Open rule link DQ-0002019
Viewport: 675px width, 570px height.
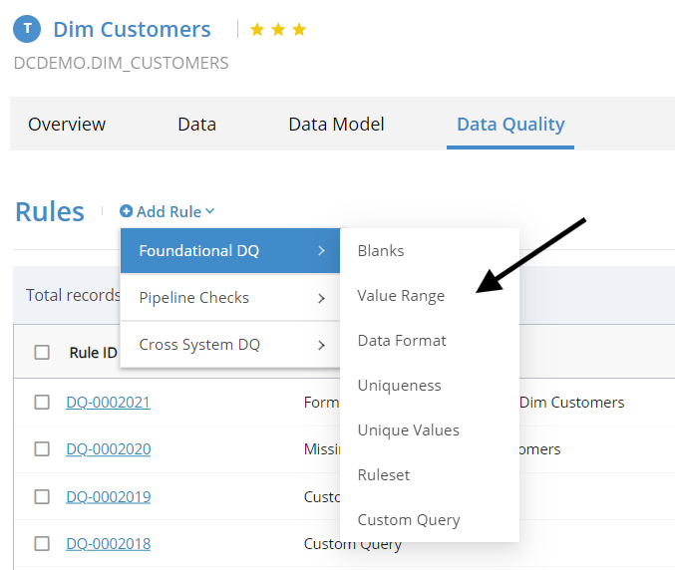click(108, 497)
